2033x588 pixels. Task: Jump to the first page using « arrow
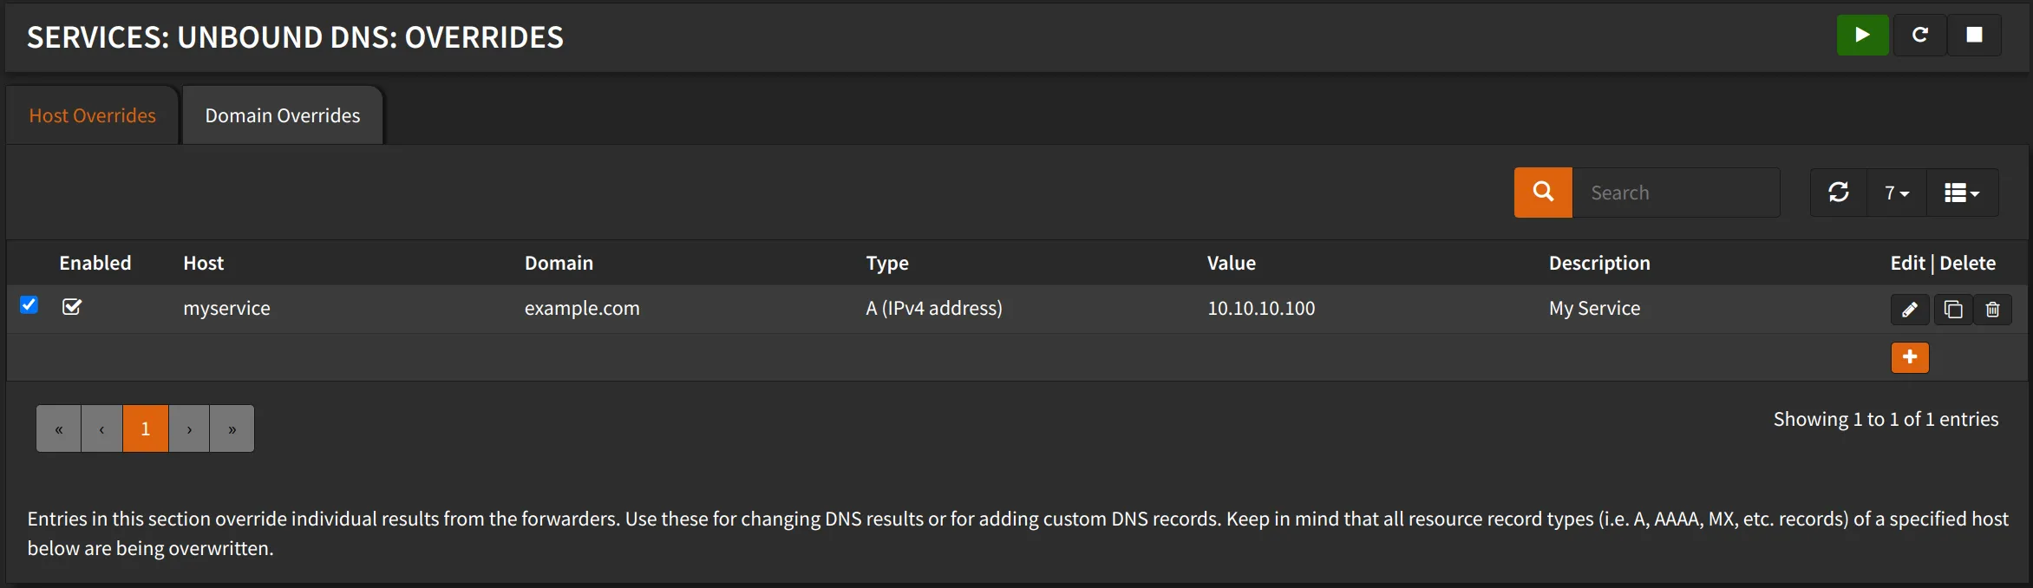(58, 428)
